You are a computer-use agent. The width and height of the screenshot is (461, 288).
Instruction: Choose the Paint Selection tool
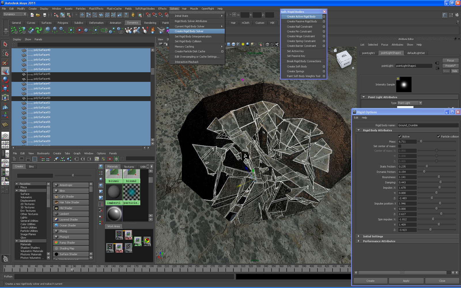(5, 62)
